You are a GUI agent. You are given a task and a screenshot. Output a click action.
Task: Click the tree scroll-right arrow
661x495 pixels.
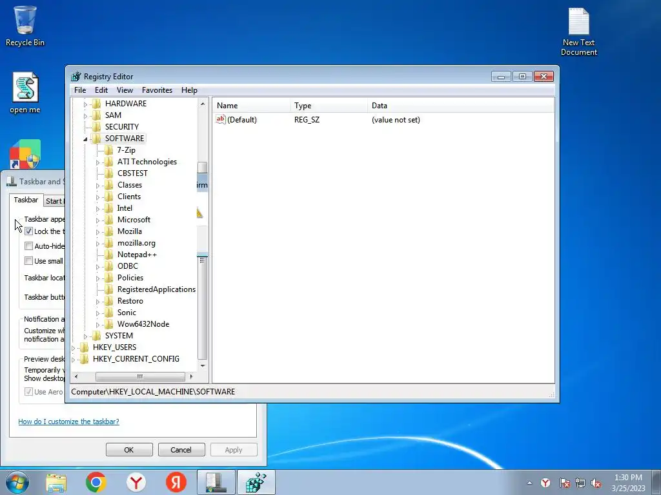(191, 376)
